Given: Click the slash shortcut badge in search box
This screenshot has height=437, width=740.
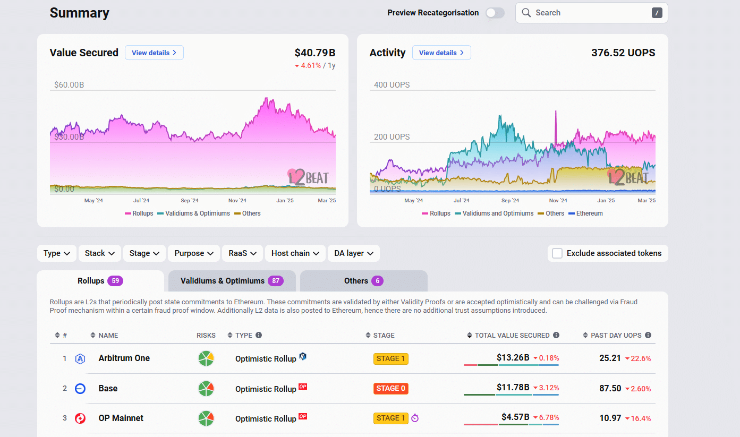Looking at the screenshot, I should click(657, 13).
